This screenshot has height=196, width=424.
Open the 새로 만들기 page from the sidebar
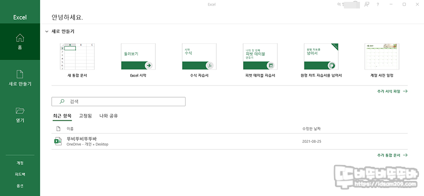(x=20, y=78)
